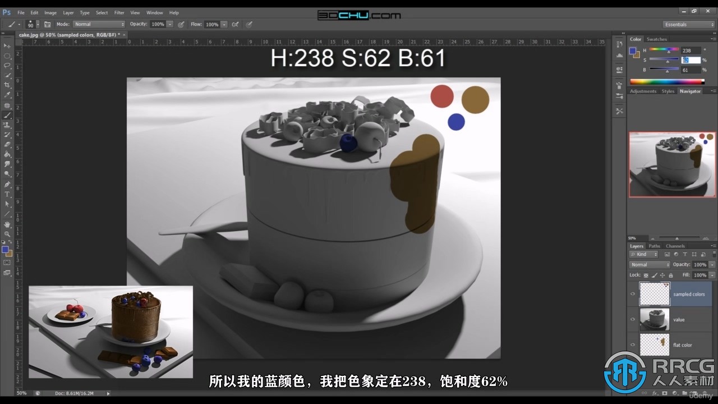Select the Eyedropper tool
The image size is (718, 404).
click(x=7, y=95)
